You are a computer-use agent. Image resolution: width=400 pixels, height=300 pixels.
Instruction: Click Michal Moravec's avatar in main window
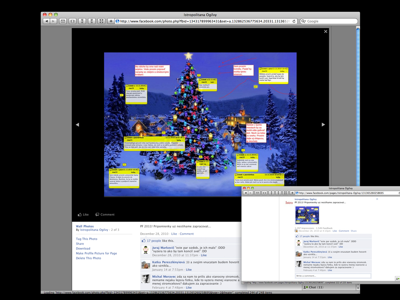pos(146,279)
